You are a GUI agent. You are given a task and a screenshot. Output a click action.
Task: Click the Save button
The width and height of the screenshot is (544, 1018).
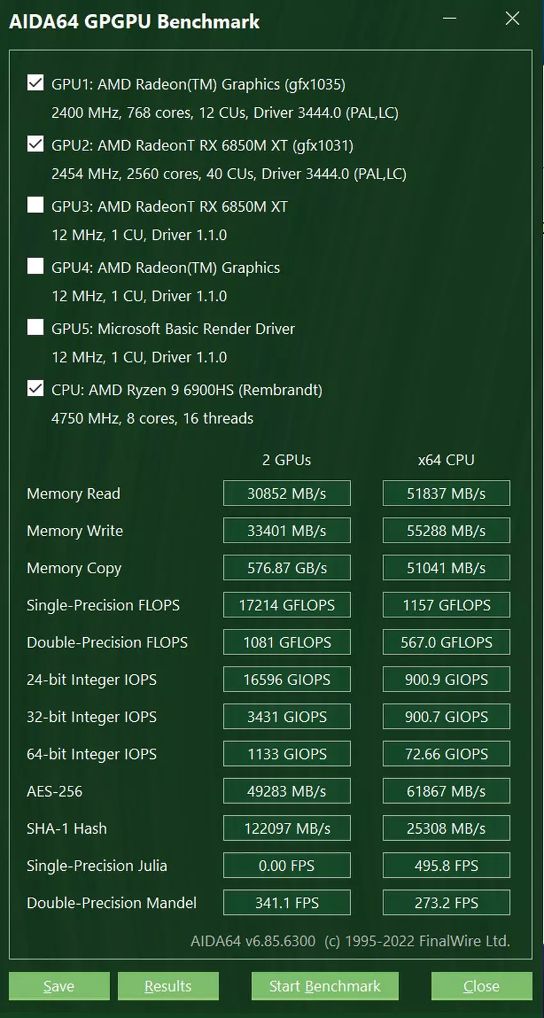pyautogui.click(x=59, y=986)
